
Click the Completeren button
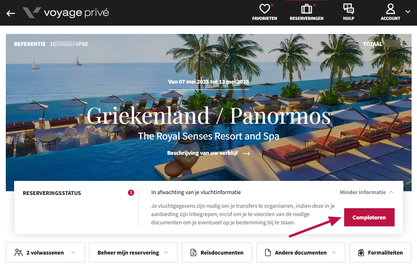(369, 217)
